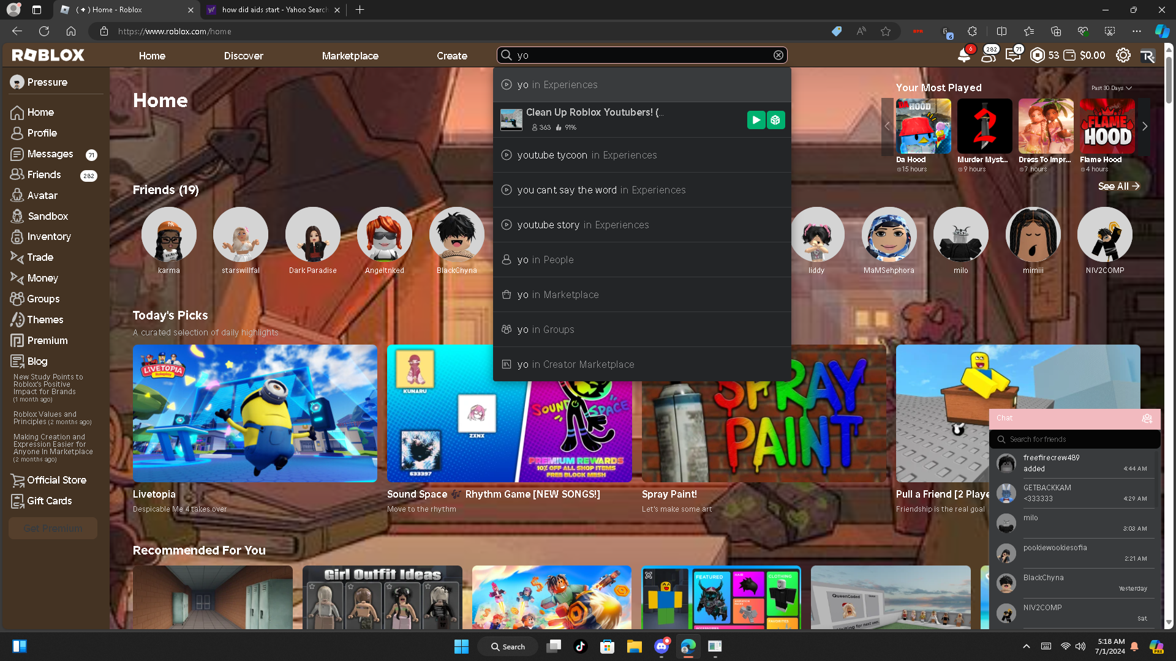The image size is (1176, 661).
Task: Click the Search for friends chat field
Action: (x=1074, y=439)
